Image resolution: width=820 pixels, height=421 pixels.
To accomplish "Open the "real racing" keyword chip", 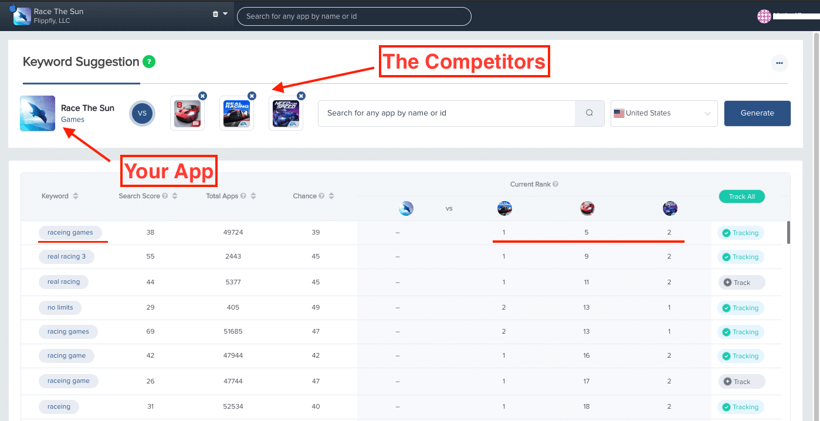I will pyautogui.click(x=63, y=282).
